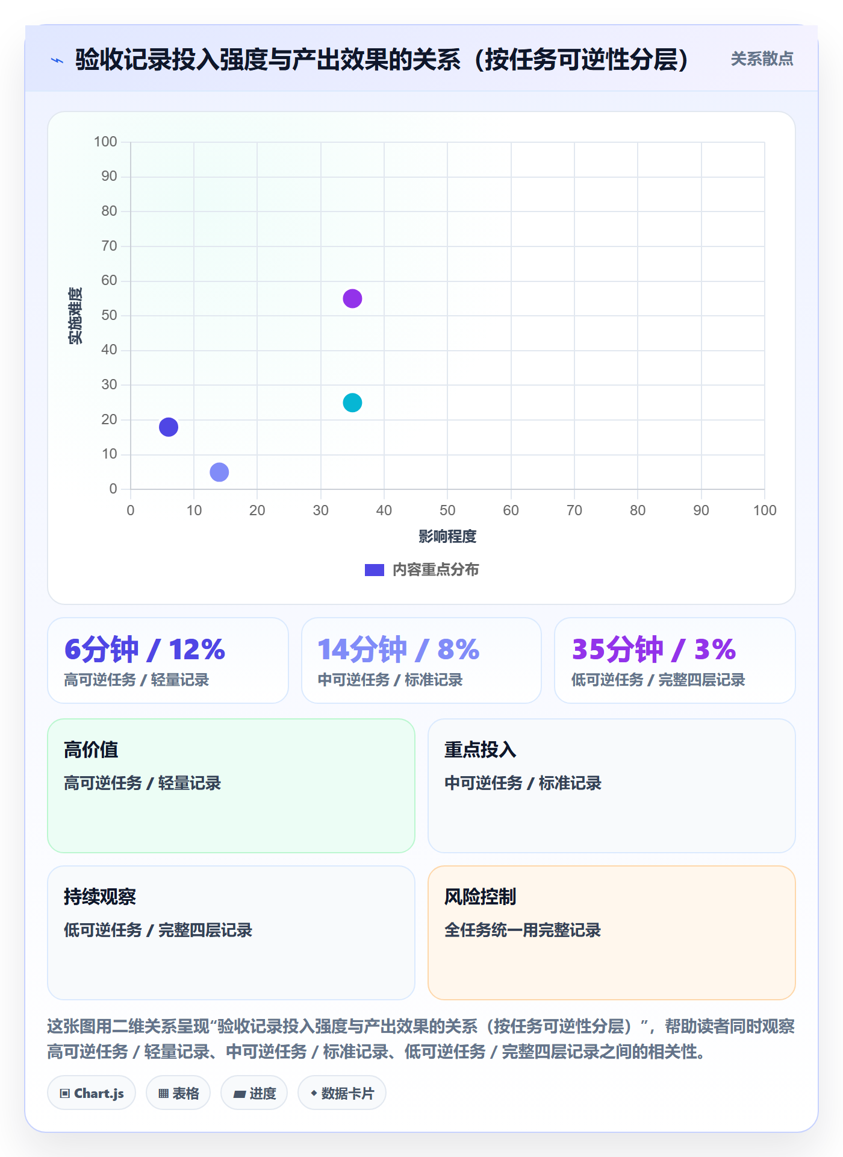Click the Chart.js tag chip
Screen dimensions: 843x1157
[92, 1093]
